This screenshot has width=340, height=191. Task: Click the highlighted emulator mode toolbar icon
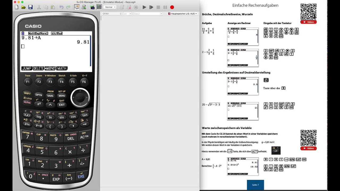point(77,7)
